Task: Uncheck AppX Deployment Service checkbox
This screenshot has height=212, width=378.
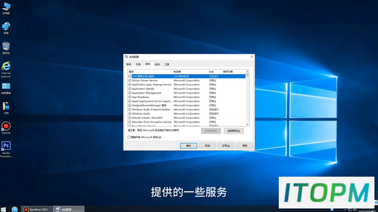Action: [x=130, y=101]
